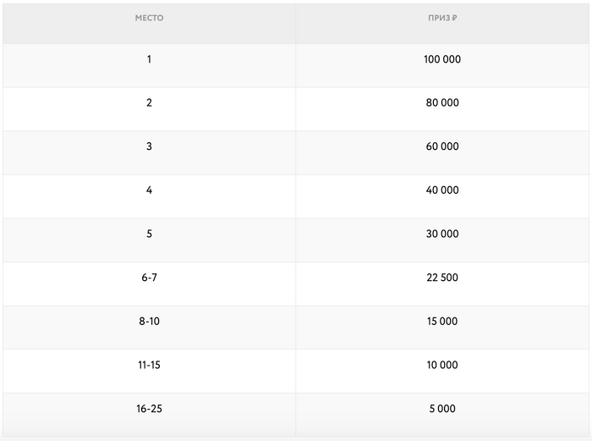Select the place 5 cell
The width and height of the screenshot is (592, 441).
[x=149, y=234]
